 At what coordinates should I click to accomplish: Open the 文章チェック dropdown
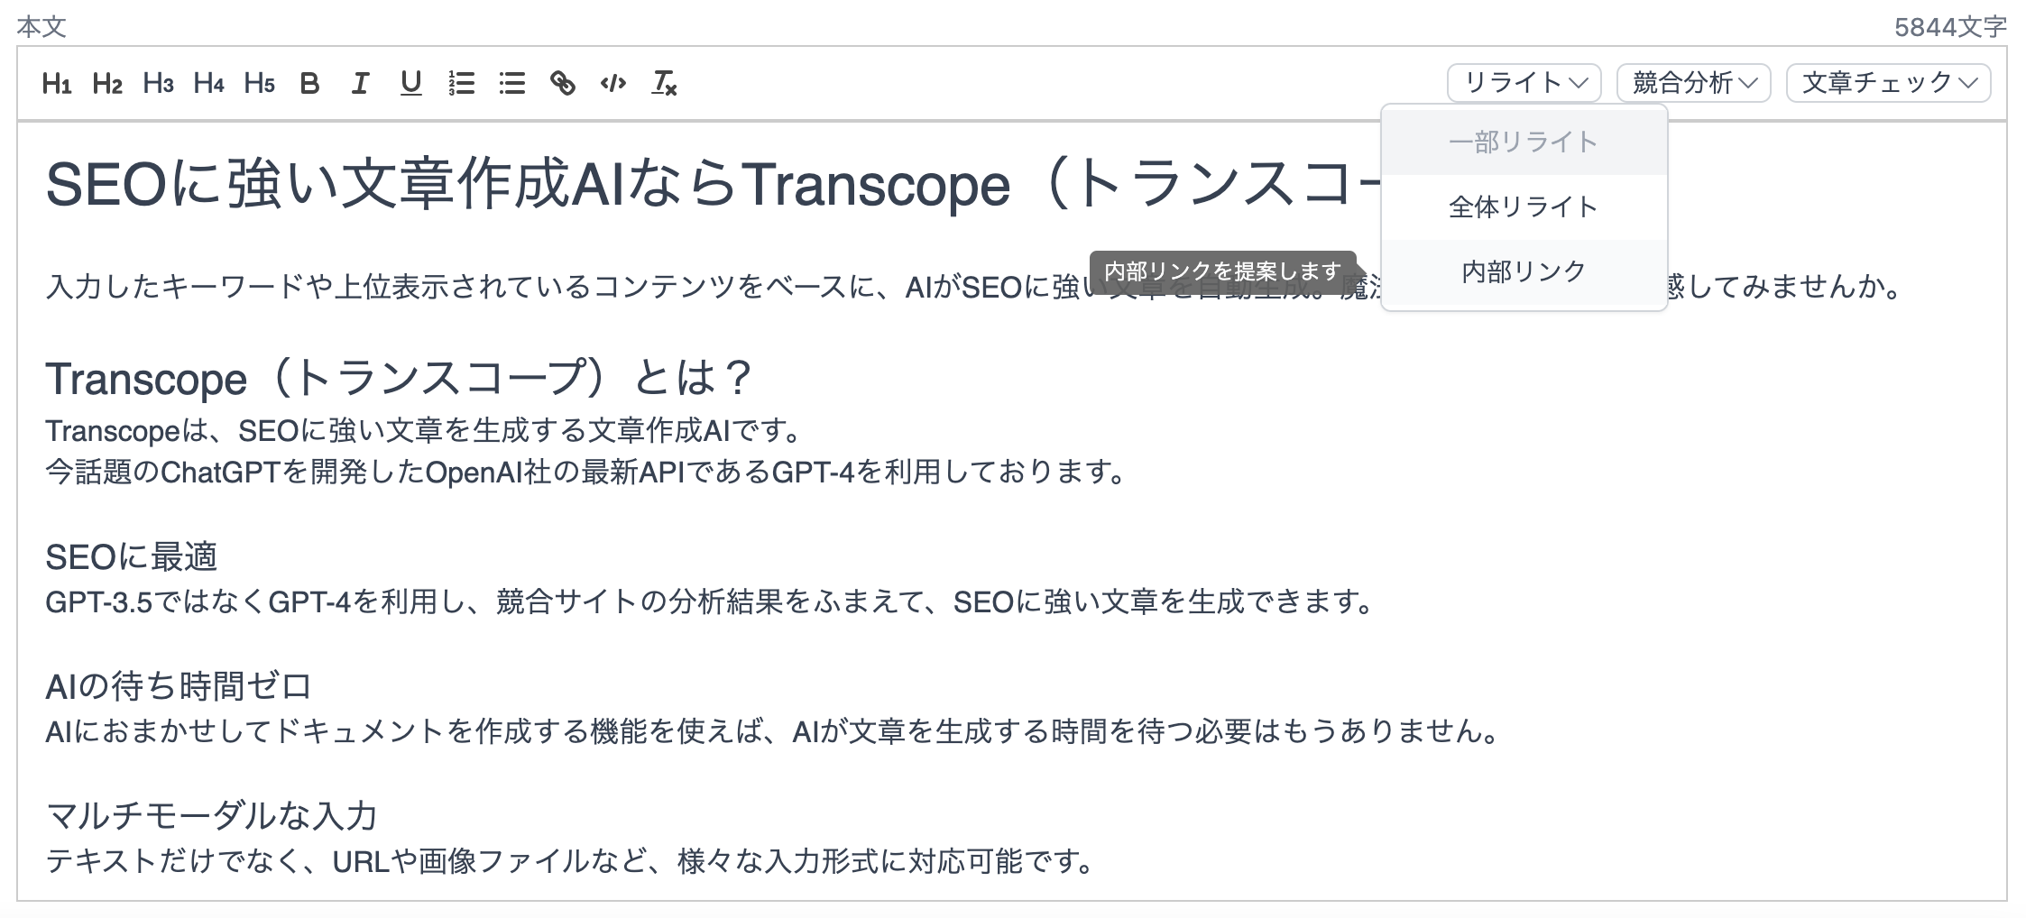click(1888, 83)
